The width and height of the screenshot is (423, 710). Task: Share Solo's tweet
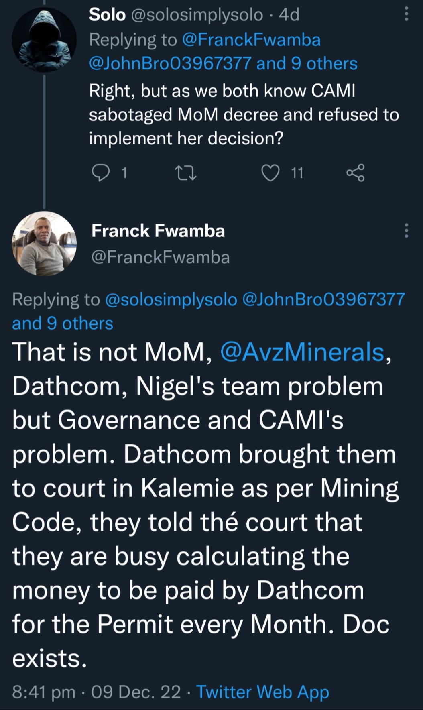pyautogui.click(x=355, y=173)
